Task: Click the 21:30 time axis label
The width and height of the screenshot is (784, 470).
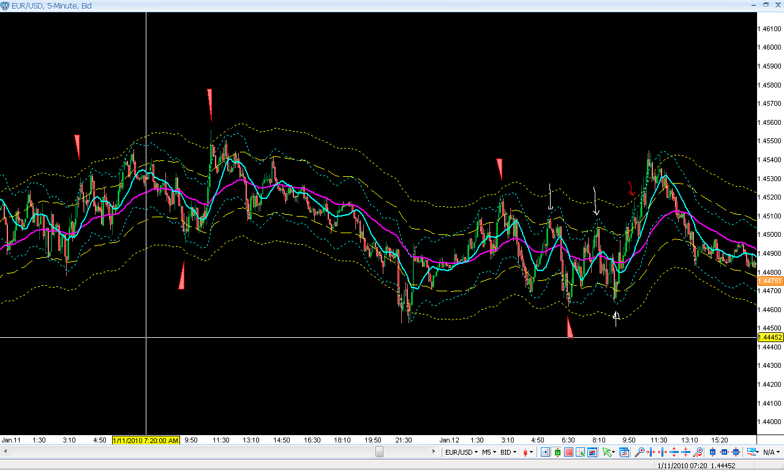Action: coord(403,440)
